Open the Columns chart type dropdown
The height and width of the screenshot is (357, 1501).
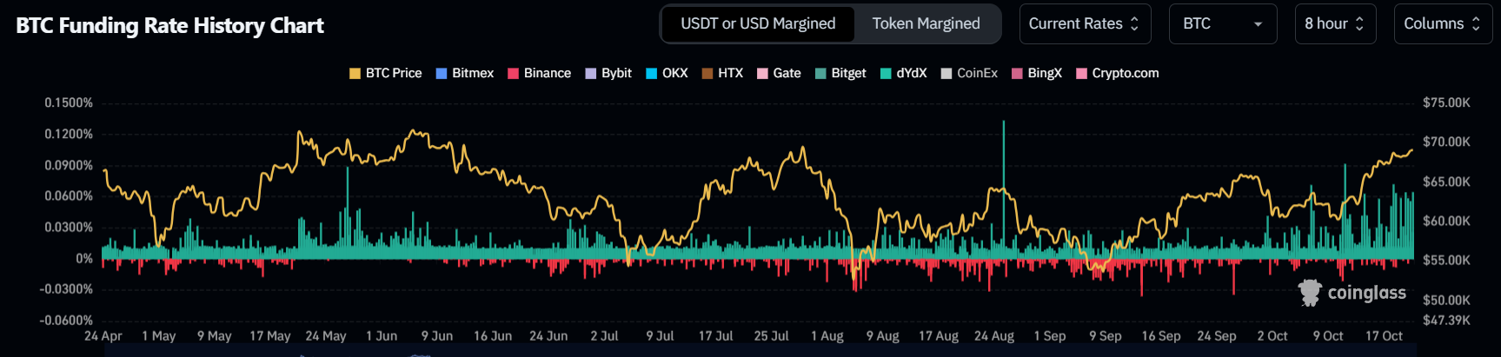click(1442, 23)
